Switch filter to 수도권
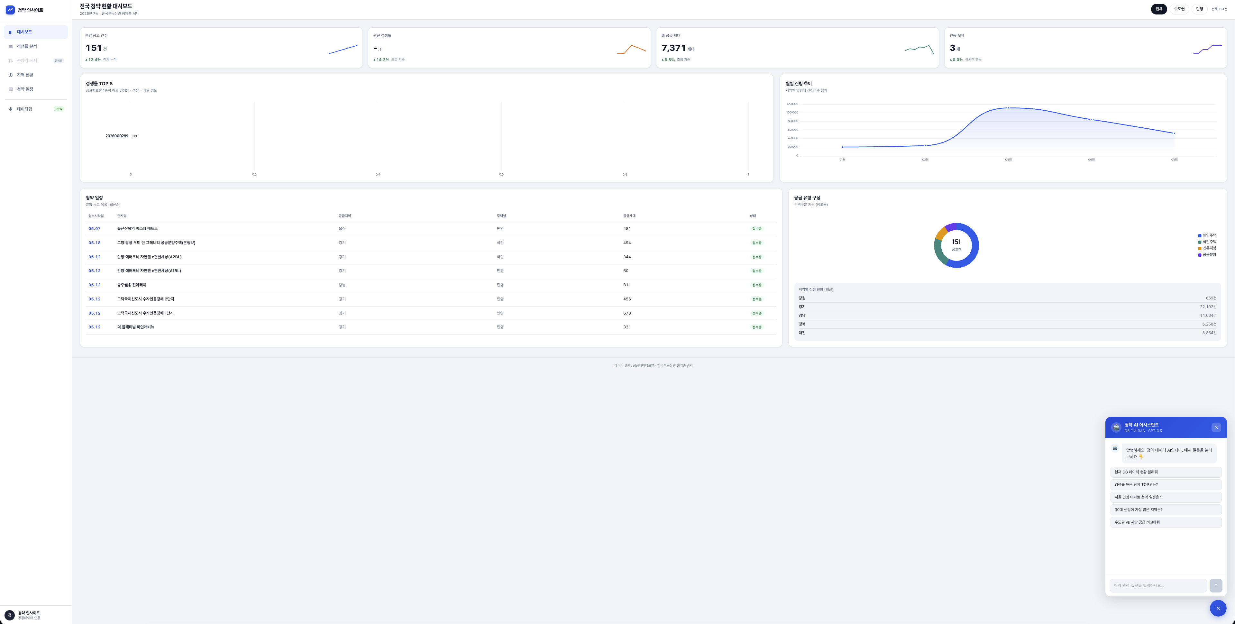Image resolution: width=1235 pixels, height=624 pixels. point(1179,9)
